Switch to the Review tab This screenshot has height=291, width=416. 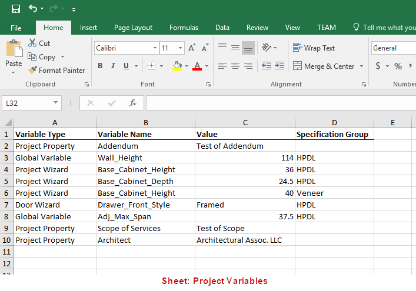click(257, 28)
